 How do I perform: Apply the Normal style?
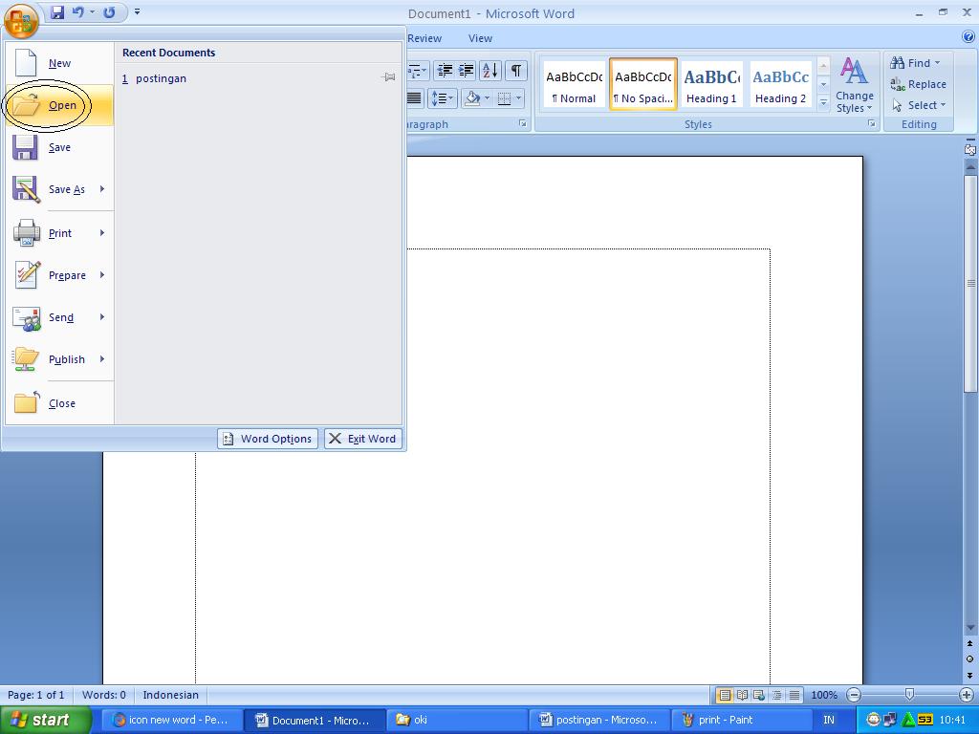(x=574, y=84)
